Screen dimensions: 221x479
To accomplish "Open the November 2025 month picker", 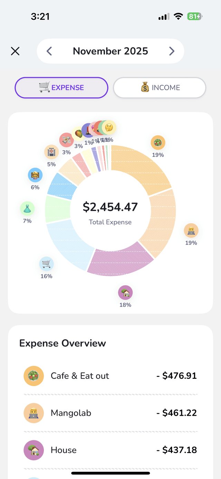I will coord(110,51).
